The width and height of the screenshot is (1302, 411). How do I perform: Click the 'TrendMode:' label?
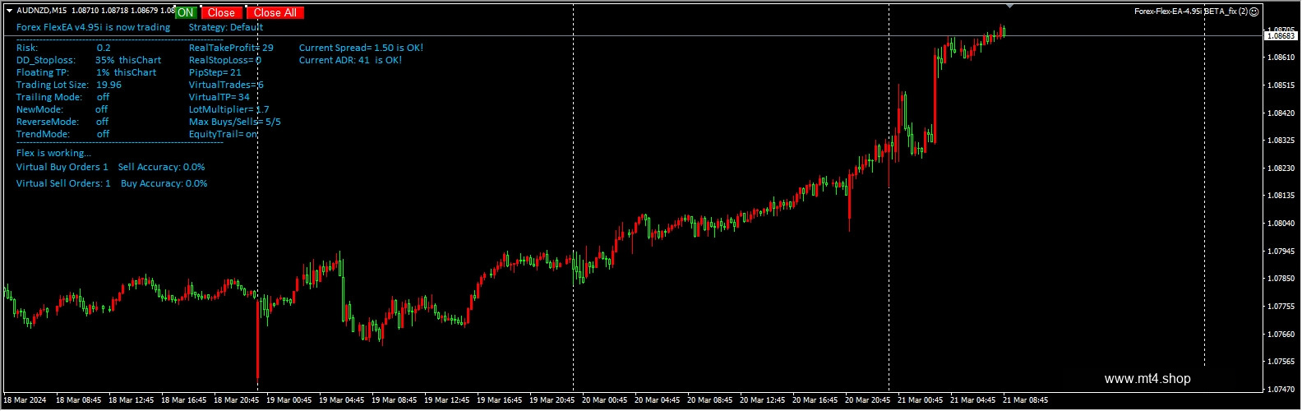[x=43, y=134]
